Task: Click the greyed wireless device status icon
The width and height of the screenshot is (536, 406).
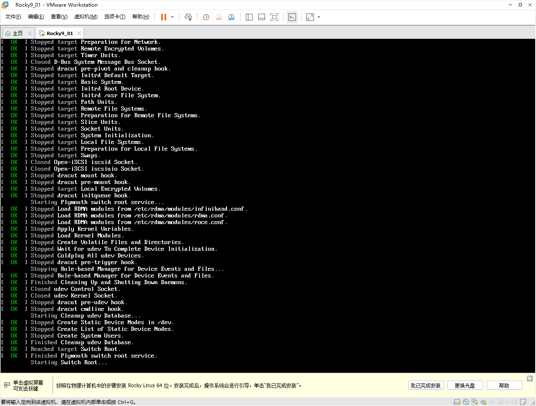Action: coord(510,402)
